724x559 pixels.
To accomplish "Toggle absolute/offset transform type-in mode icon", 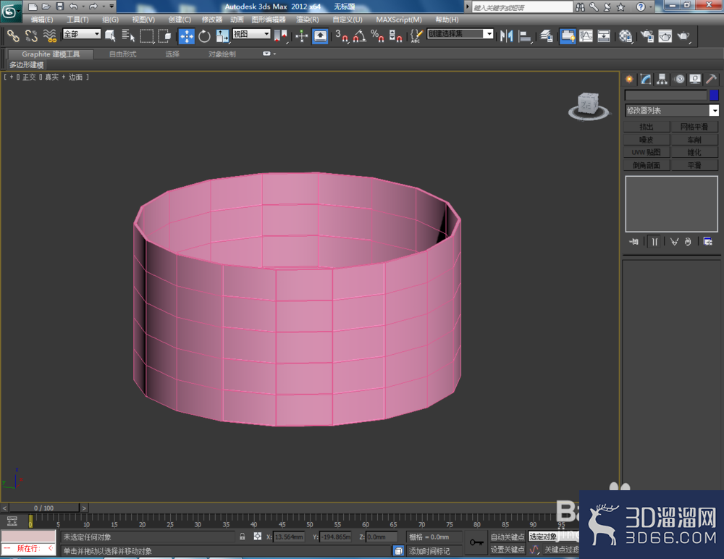I will coord(258,537).
